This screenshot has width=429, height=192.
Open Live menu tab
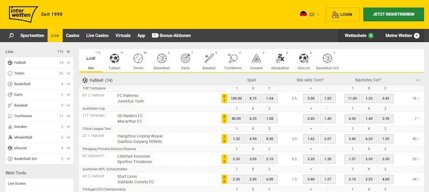pyautogui.click(x=55, y=35)
